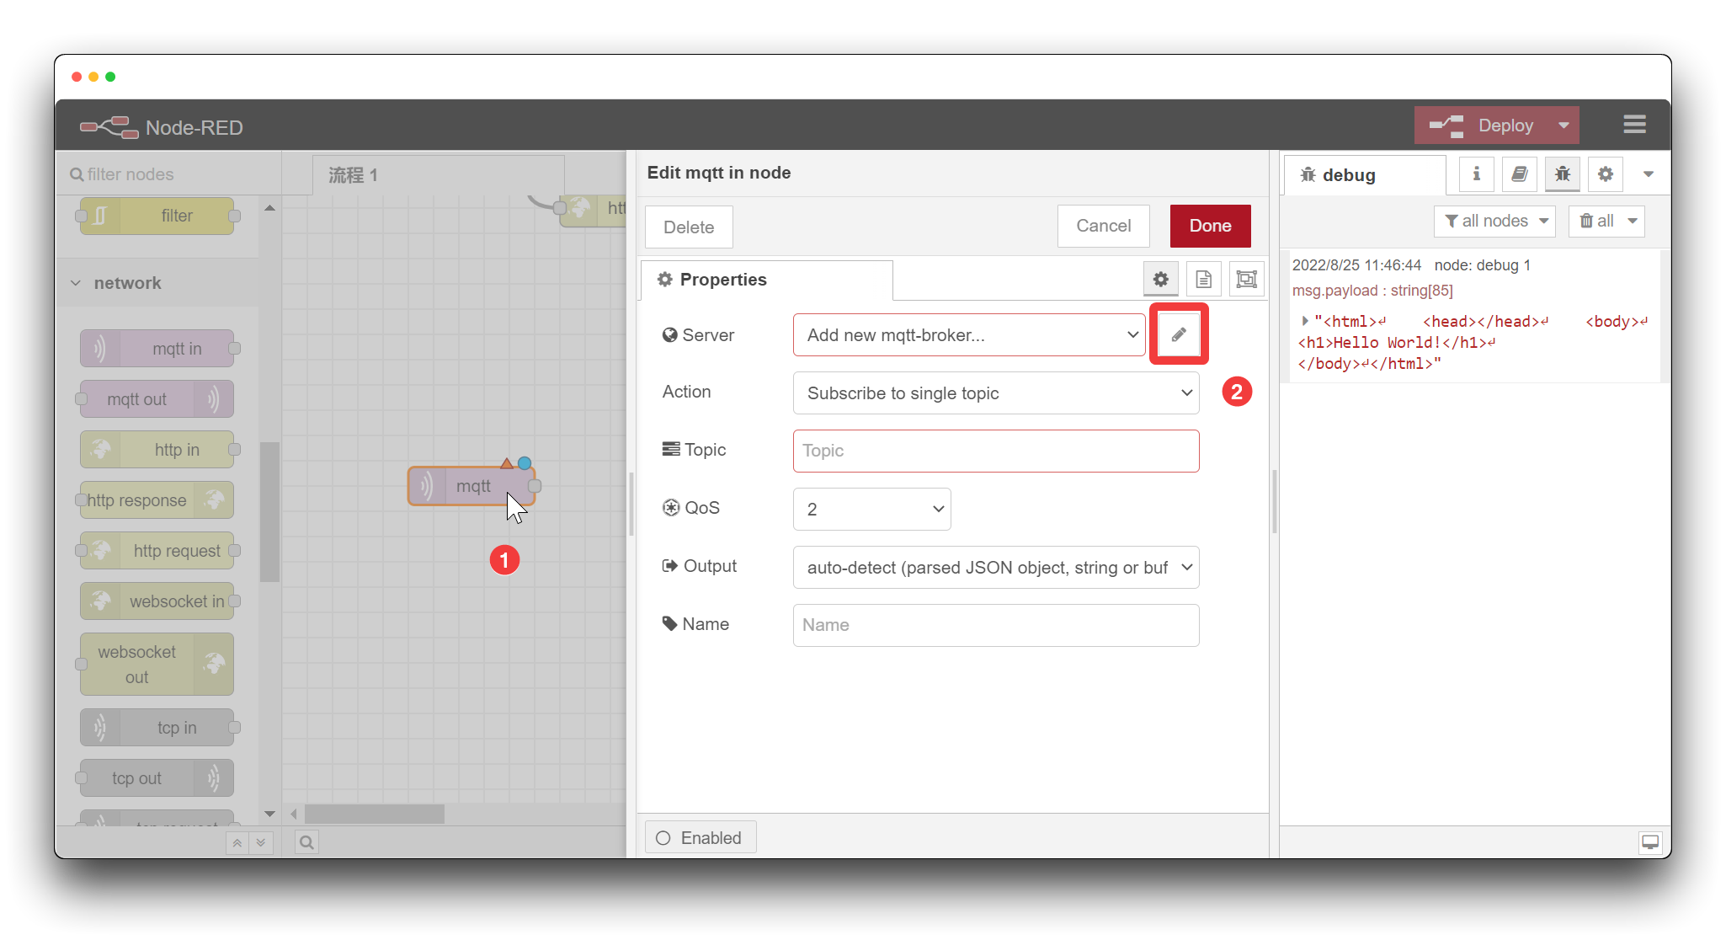Click the search flows magnifier icon
Screen dimensions: 1726x940
(x=306, y=842)
